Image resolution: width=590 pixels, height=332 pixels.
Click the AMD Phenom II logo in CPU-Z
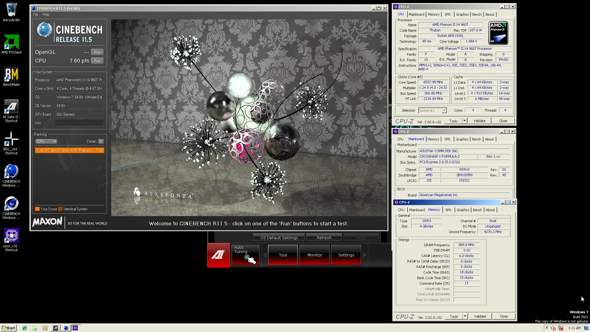point(498,33)
